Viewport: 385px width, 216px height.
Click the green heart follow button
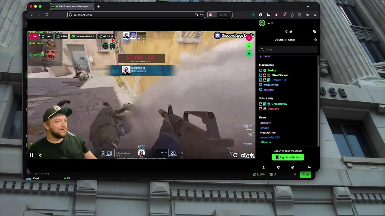[x=249, y=53]
